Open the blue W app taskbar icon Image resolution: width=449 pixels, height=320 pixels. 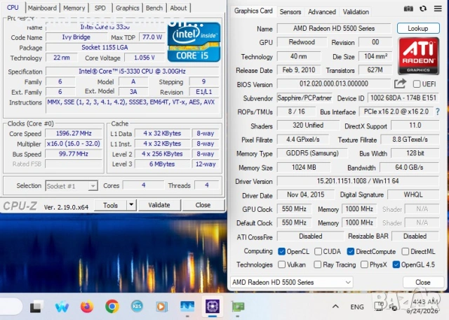(x=62, y=307)
